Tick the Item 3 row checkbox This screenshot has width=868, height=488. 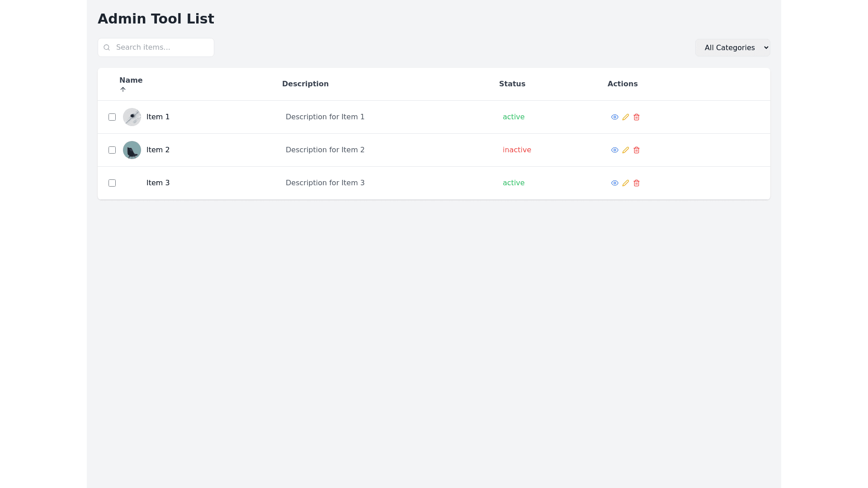coord(112,183)
